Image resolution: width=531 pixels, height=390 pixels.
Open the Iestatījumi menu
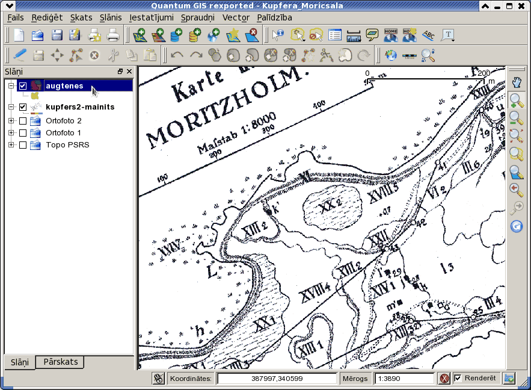[152, 17]
